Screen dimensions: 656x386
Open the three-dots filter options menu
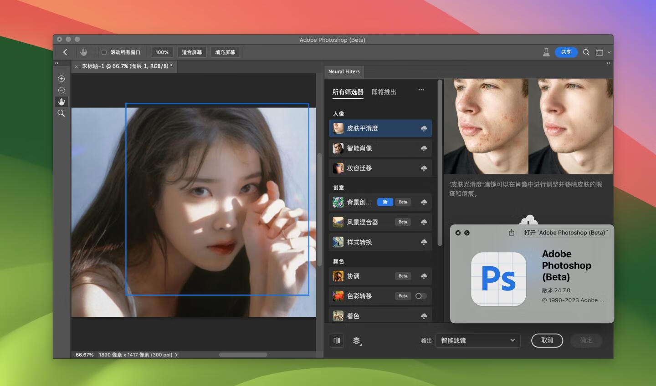coord(421,90)
